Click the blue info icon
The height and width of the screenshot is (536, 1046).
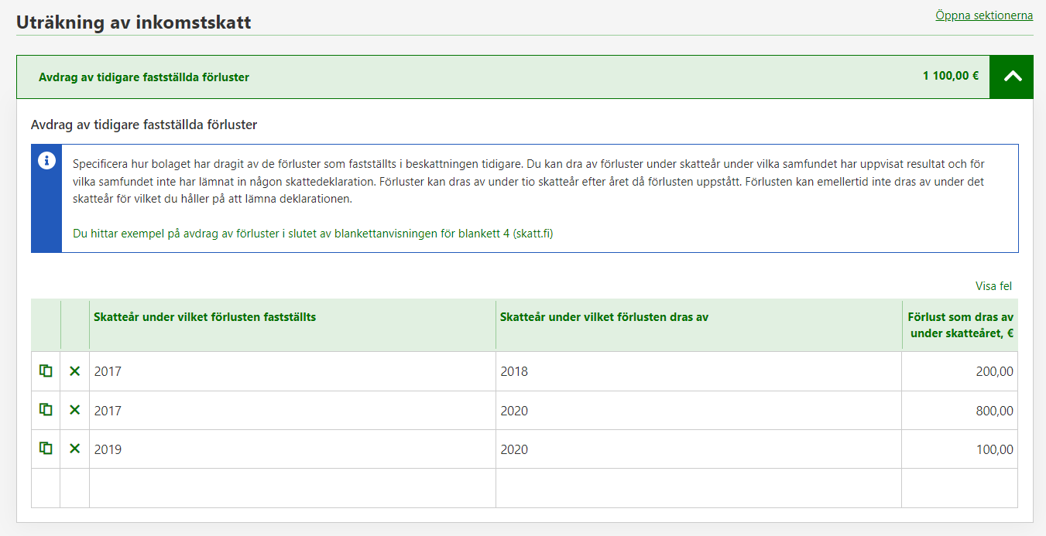[46, 161]
